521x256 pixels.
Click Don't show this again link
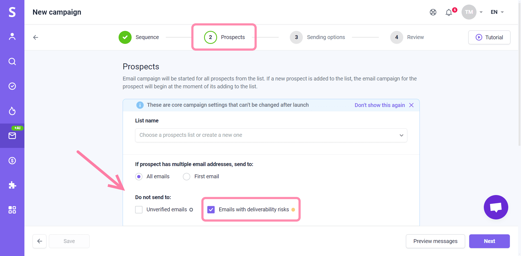[380, 105]
